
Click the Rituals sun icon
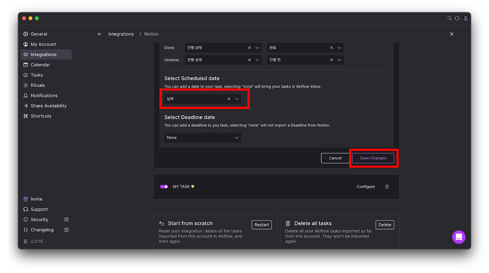26,86
